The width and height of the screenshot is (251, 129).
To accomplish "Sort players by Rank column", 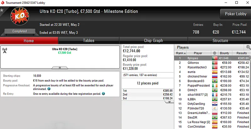I will pos(179,53).
